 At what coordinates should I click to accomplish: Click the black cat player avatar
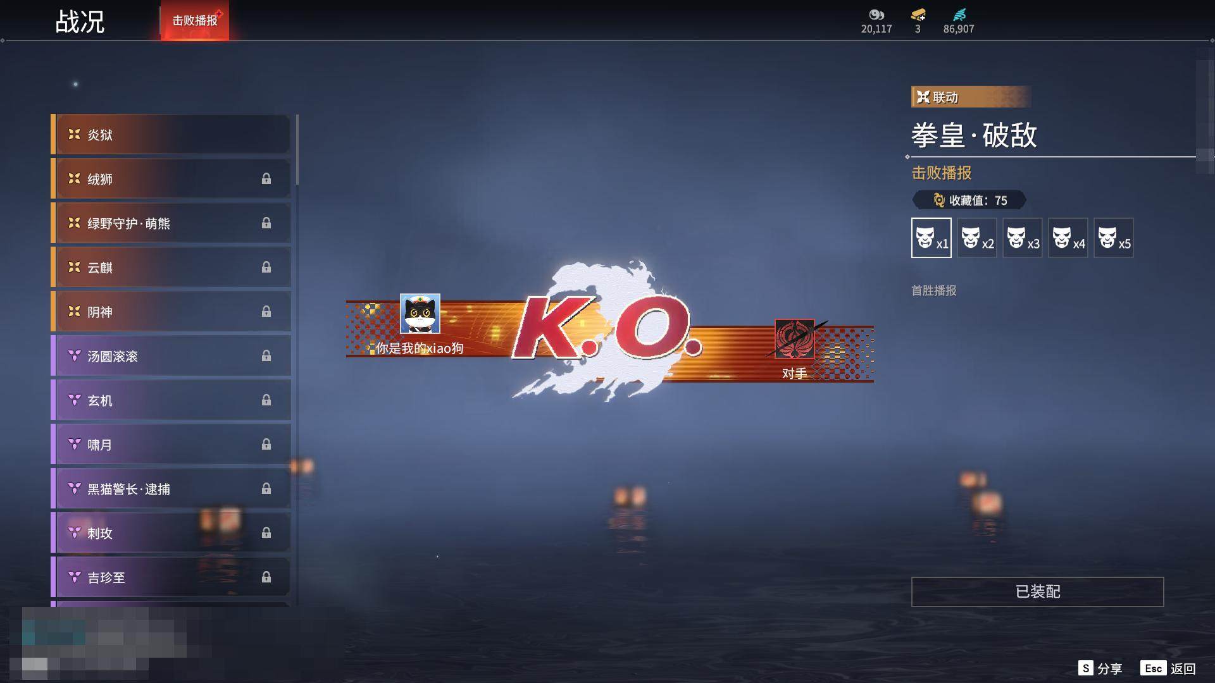pos(420,314)
